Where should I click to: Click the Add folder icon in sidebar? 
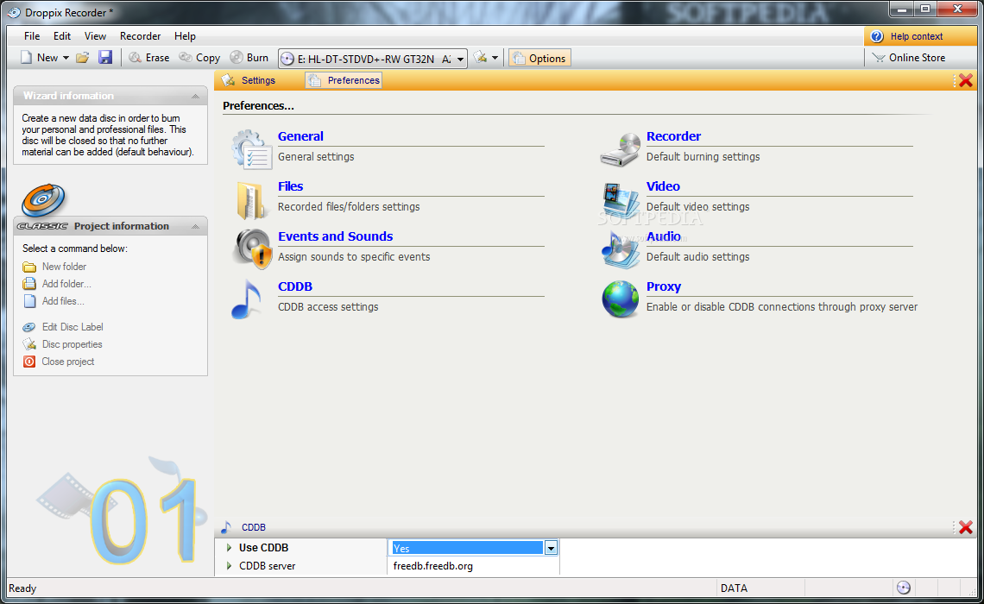tap(29, 284)
